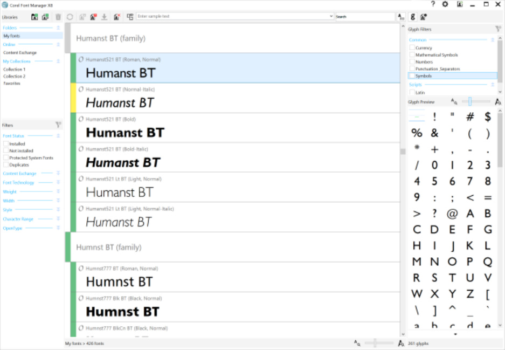Tick the Duplicates checkbox
The height and width of the screenshot is (350, 505).
point(6,164)
